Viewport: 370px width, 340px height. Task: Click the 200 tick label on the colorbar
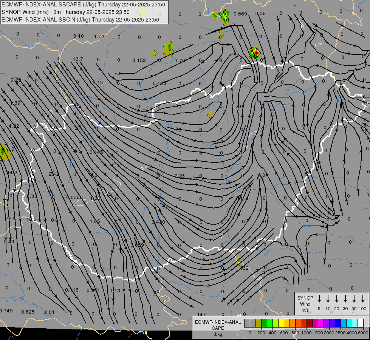point(261,333)
